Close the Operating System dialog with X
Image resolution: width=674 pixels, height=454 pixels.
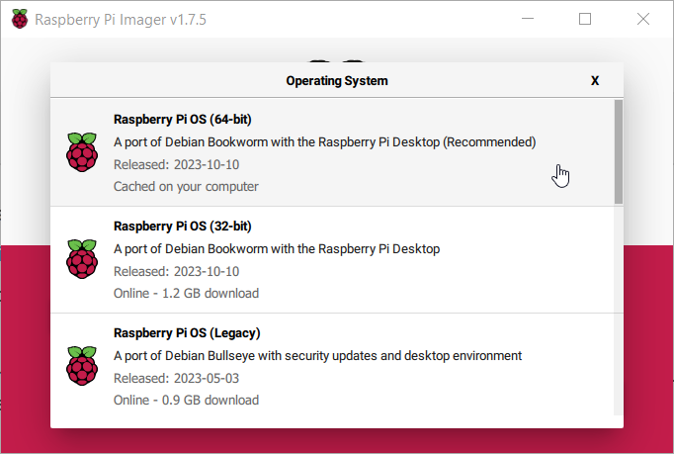595,80
